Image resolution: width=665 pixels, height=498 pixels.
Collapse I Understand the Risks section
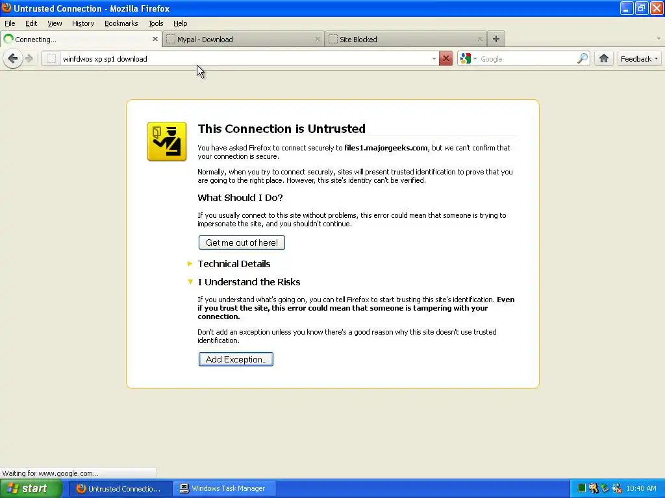coord(190,281)
